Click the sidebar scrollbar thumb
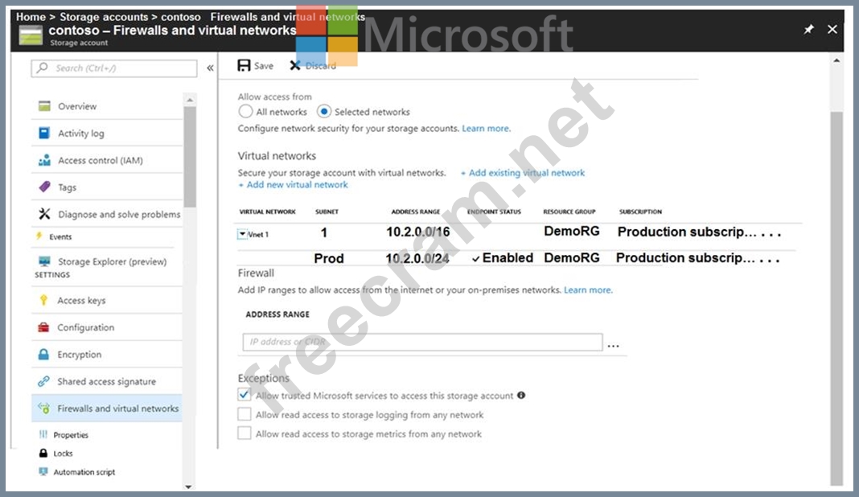 [x=190, y=158]
